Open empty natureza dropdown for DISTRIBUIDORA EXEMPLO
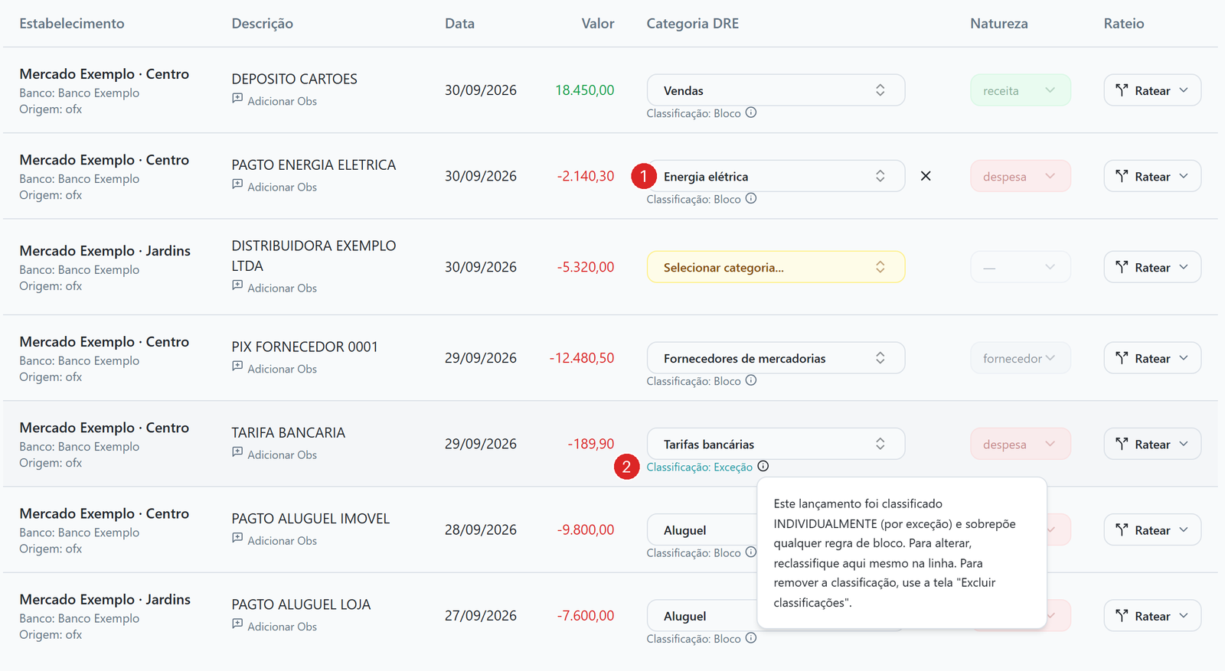This screenshot has height=671, width=1225. point(1021,267)
